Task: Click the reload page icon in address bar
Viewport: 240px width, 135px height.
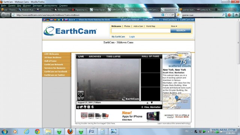Action: point(172,15)
